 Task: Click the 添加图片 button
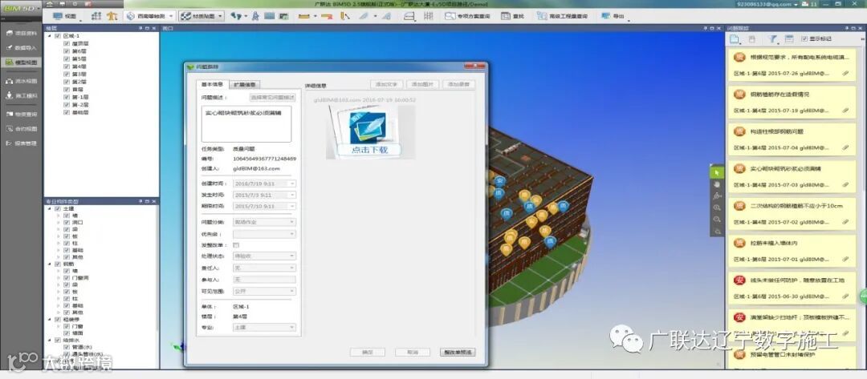click(422, 84)
